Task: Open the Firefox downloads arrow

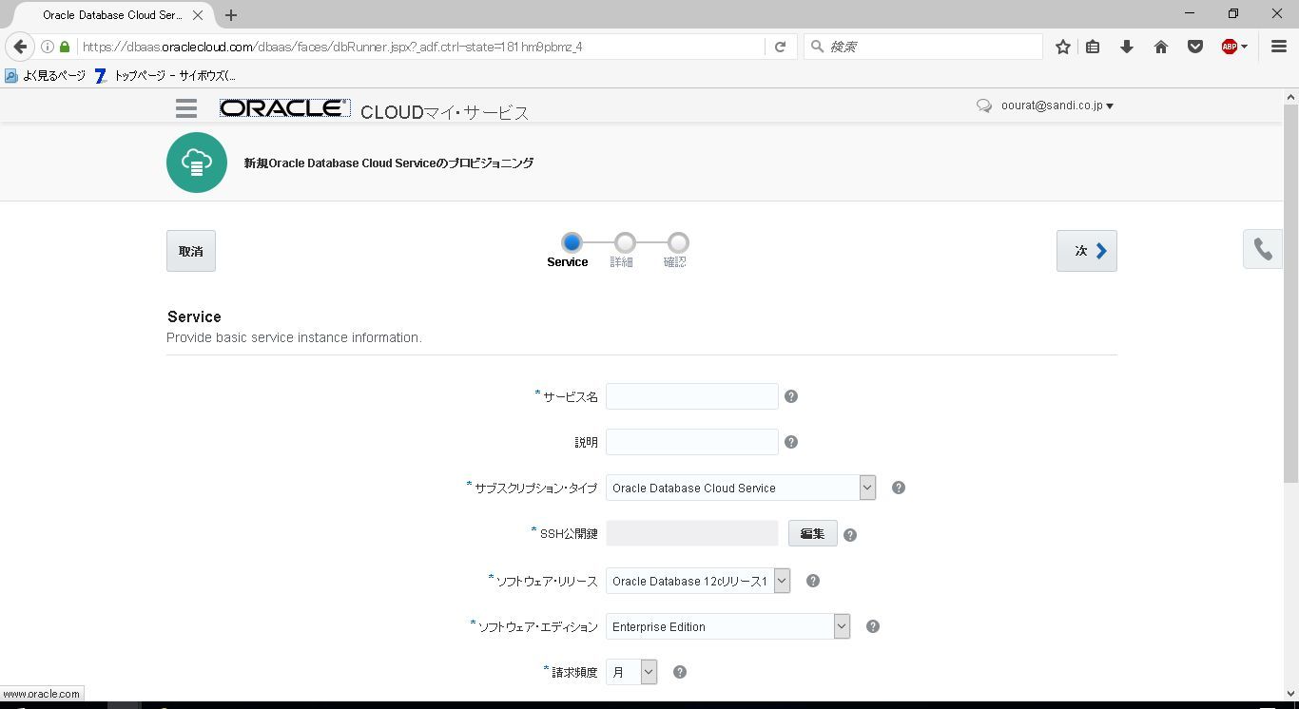Action: pyautogui.click(x=1127, y=47)
